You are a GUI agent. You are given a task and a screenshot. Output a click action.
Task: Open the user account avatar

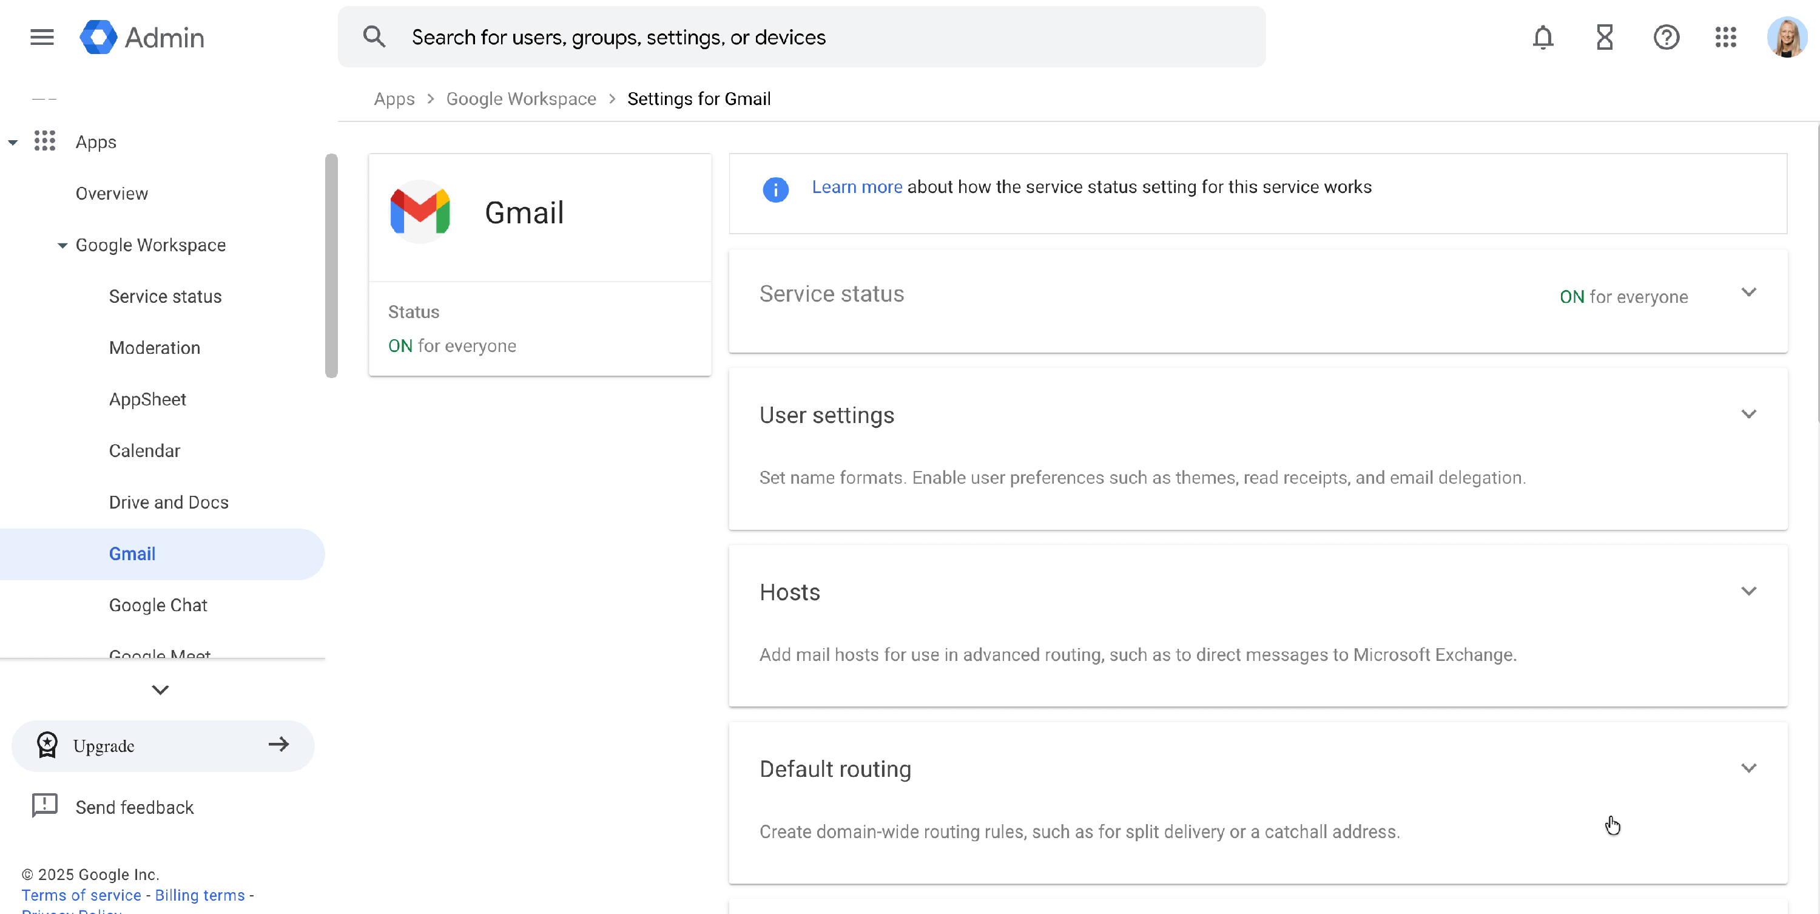[1786, 37]
